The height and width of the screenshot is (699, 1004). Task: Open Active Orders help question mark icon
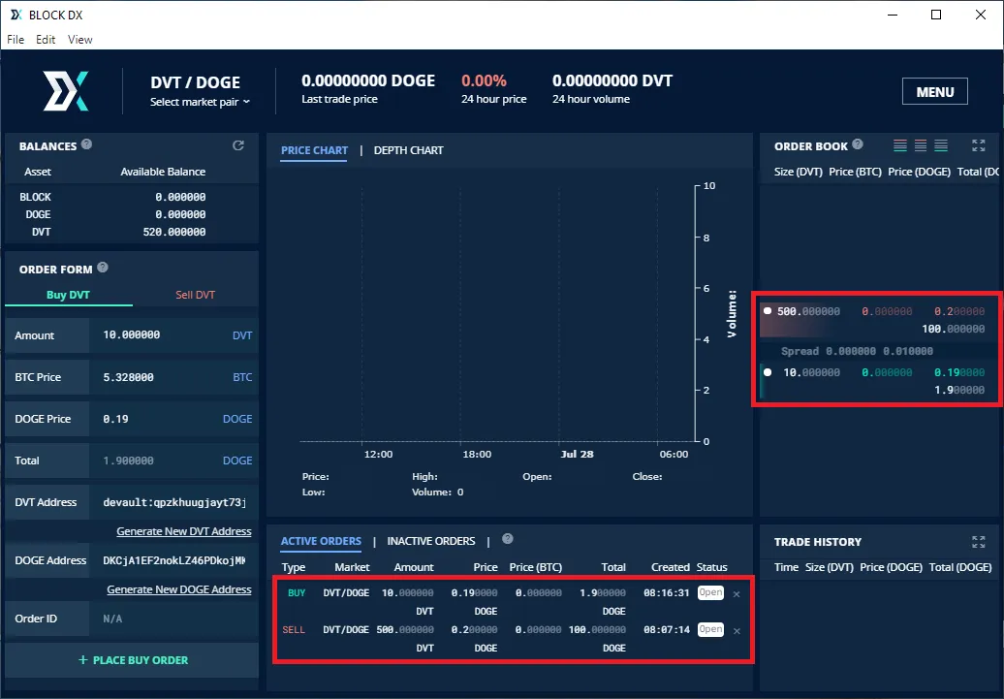pyautogui.click(x=508, y=539)
